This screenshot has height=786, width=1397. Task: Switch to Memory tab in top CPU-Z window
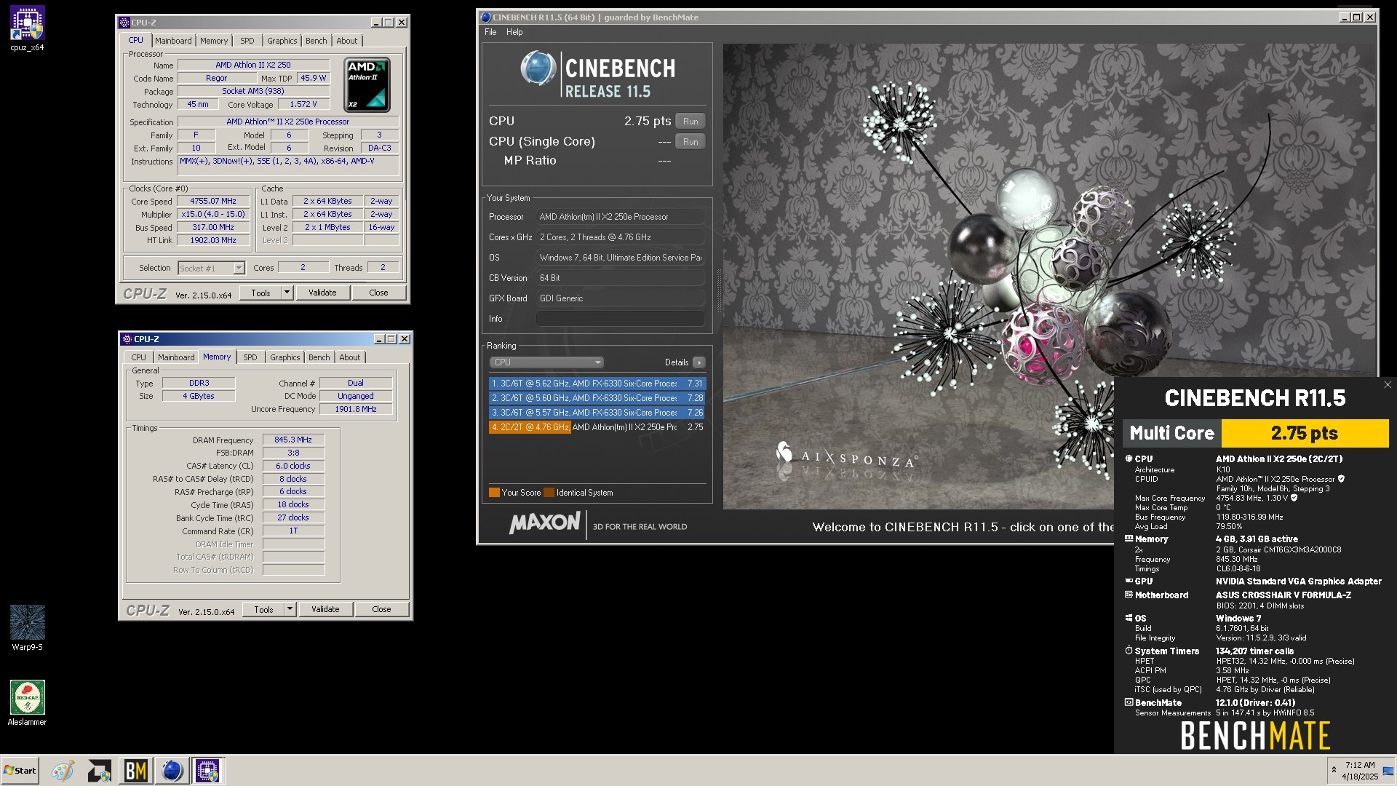point(214,41)
